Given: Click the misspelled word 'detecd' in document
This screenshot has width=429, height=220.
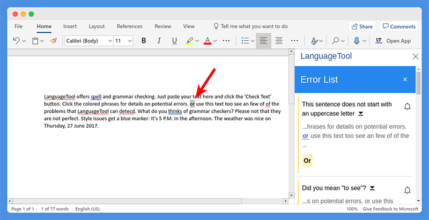Looking at the screenshot, I should click(127, 112).
